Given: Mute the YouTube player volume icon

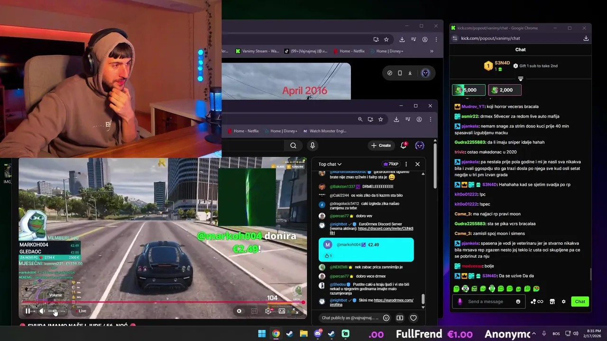Looking at the screenshot, I should (42, 311).
